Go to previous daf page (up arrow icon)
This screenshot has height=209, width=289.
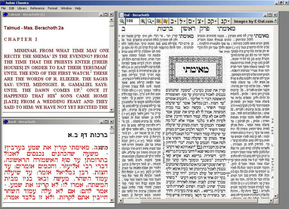[165, 21]
